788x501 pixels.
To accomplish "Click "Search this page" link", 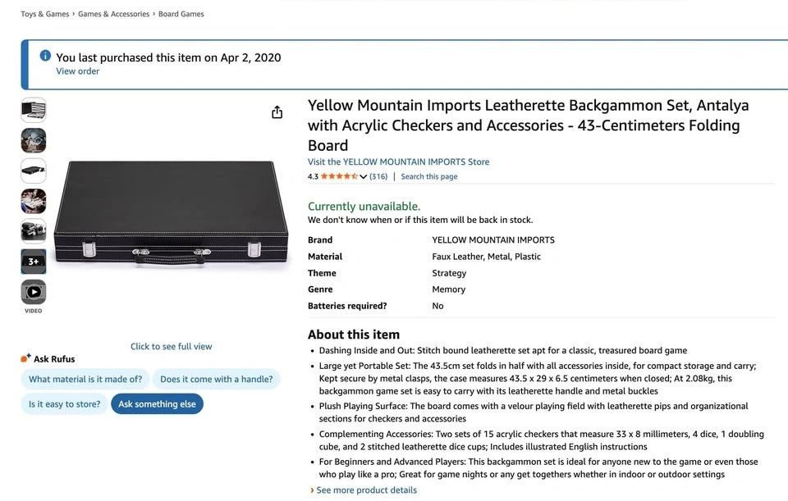I will (429, 176).
